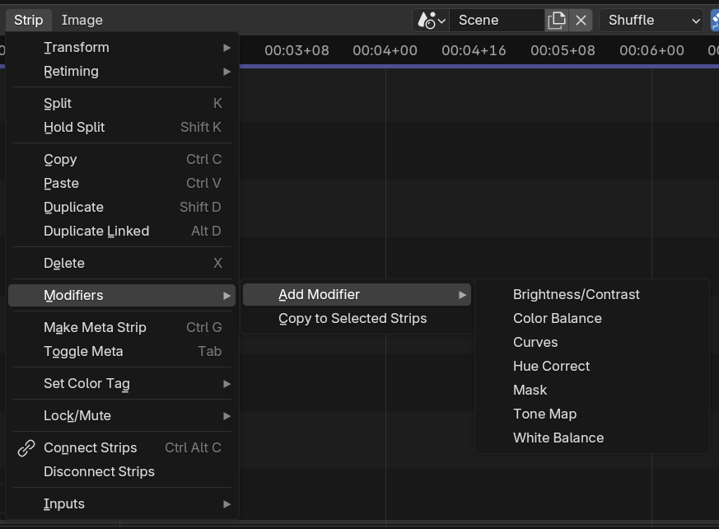Select the Duplicate entry with Shift D

(x=122, y=207)
